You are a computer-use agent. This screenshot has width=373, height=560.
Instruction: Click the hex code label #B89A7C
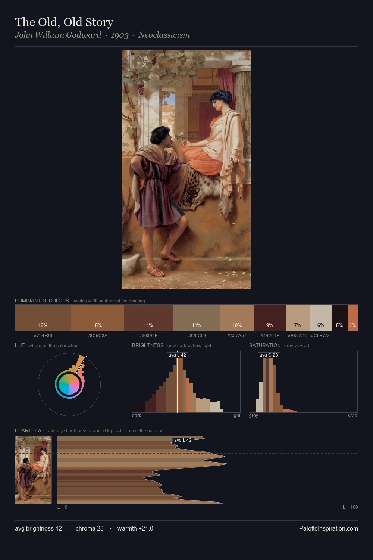pyautogui.click(x=298, y=336)
